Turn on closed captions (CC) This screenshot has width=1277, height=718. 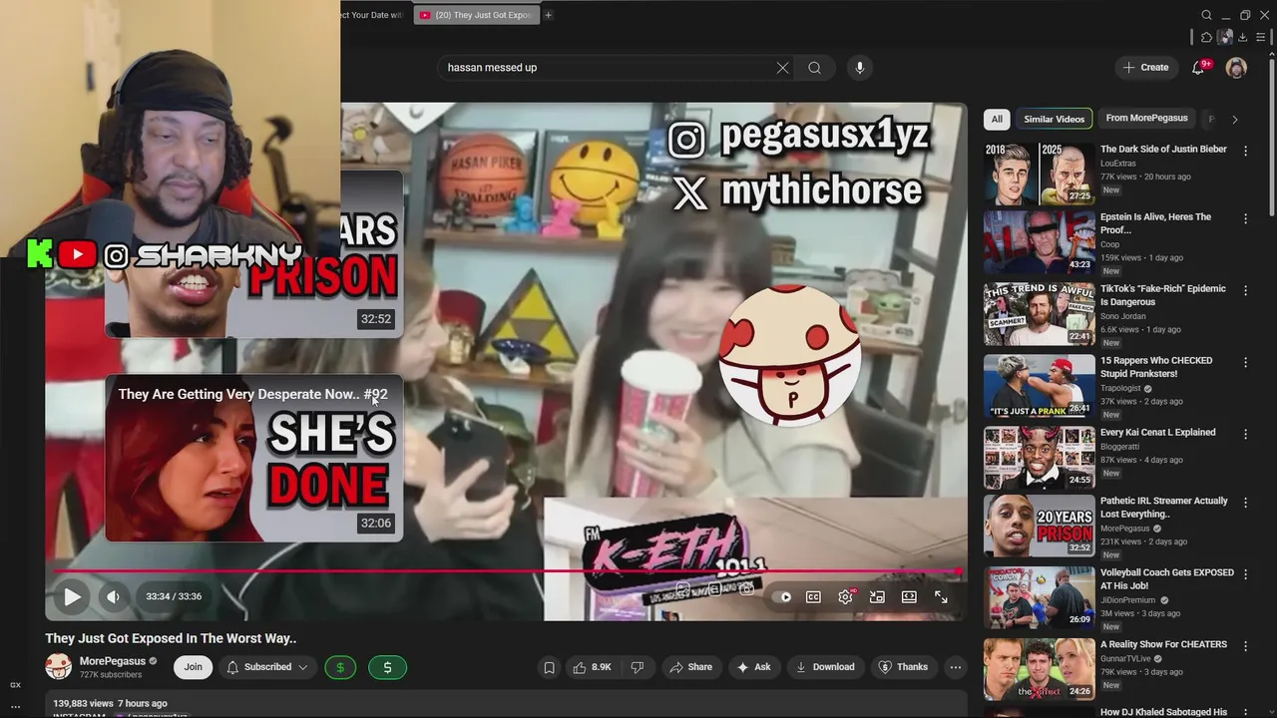tap(813, 597)
